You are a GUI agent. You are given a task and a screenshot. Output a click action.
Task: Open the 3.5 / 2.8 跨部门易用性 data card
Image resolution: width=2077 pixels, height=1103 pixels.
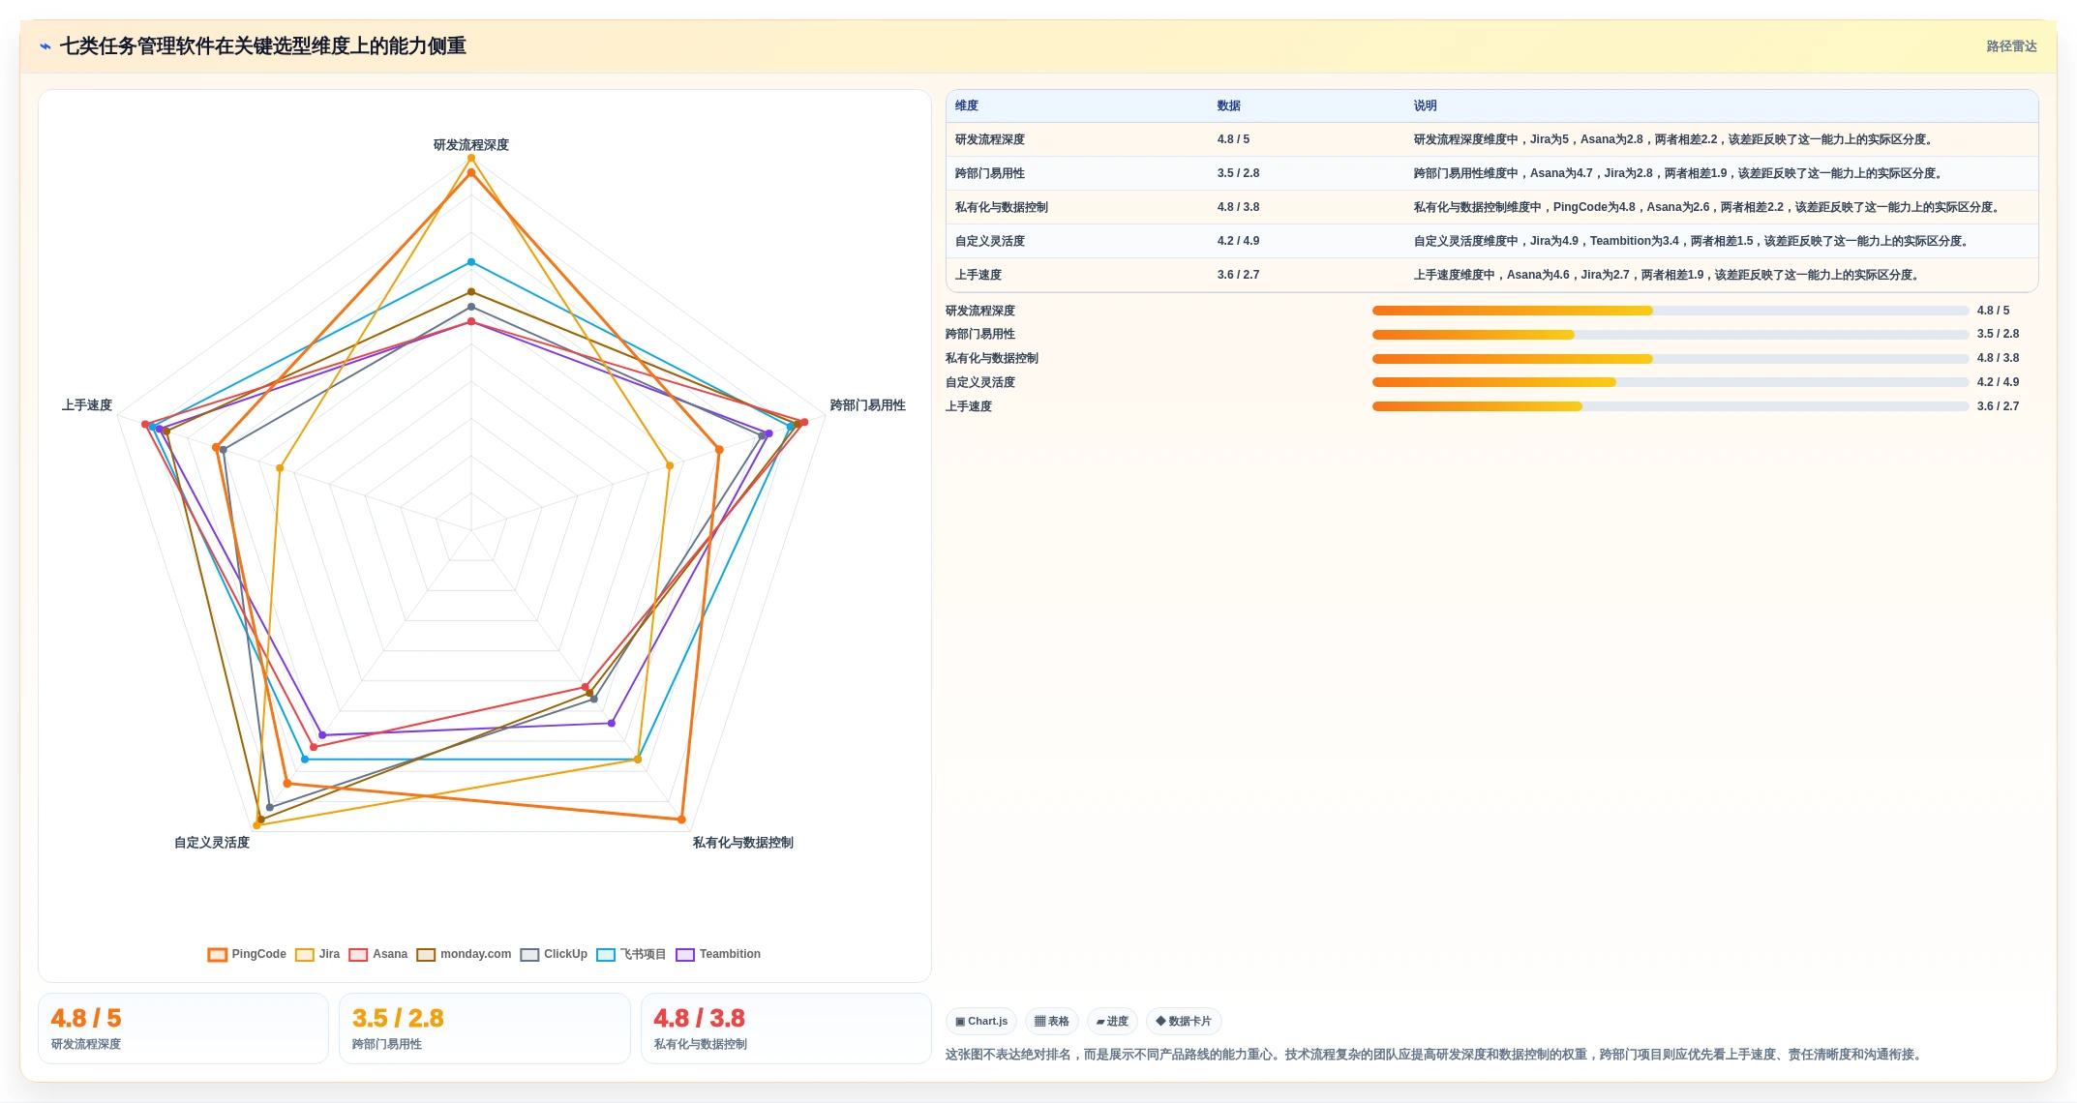pyautogui.click(x=484, y=1028)
